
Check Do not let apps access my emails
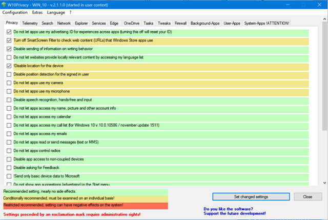coord(9,134)
